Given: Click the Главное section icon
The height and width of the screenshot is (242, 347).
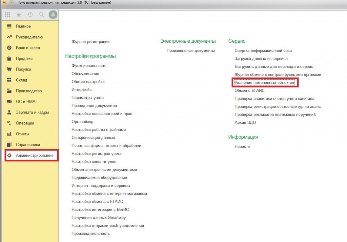Looking at the screenshot, I should [x=9, y=26].
